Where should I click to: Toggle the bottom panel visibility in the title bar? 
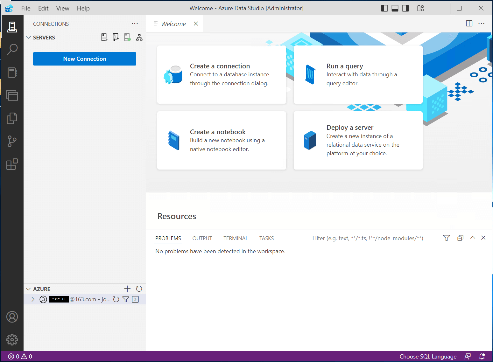pyautogui.click(x=395, y=8)
